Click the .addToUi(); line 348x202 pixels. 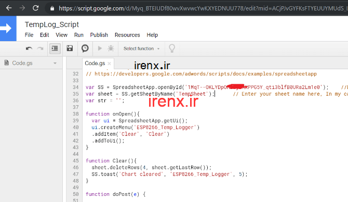(x=108, y=141)
